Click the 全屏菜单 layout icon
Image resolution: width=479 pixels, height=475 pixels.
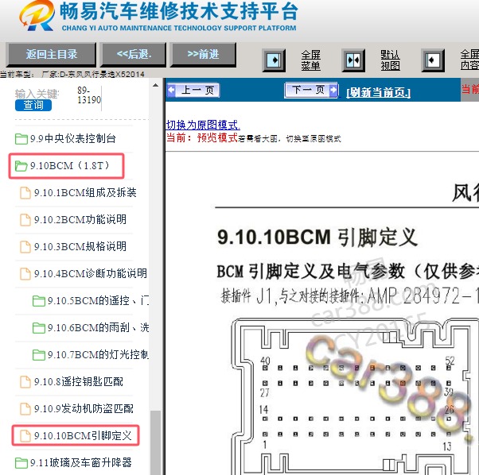274,60
